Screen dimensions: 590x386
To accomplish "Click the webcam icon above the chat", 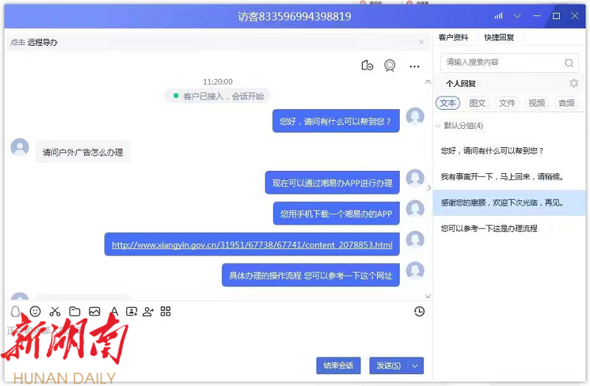I will [389, 66].
